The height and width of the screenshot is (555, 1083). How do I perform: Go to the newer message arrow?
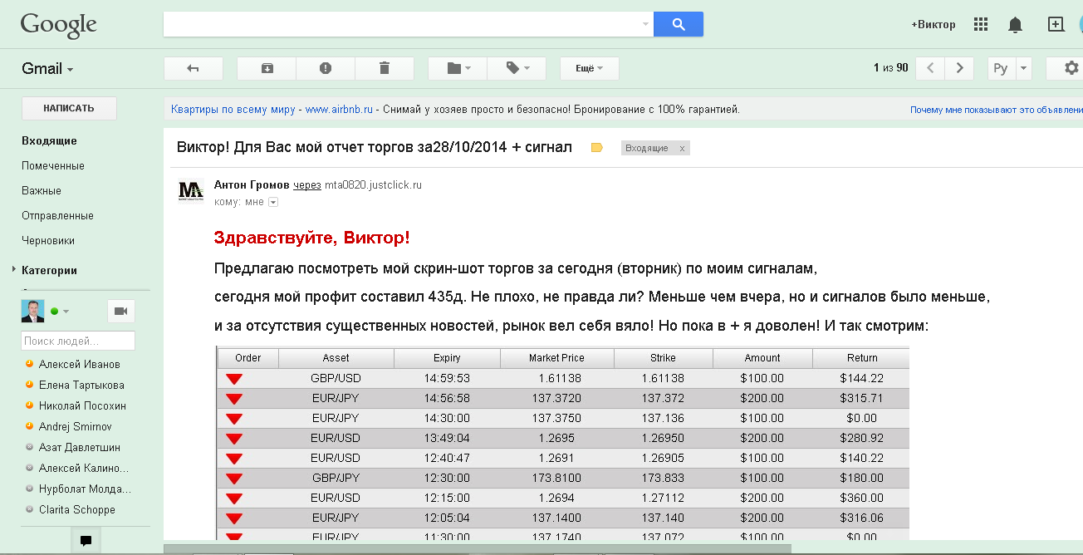pos(930,68)
